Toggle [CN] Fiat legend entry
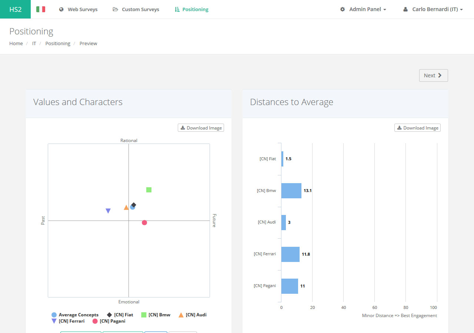The height and width of the screenshot is (333, 474). [x=120, y=315]
